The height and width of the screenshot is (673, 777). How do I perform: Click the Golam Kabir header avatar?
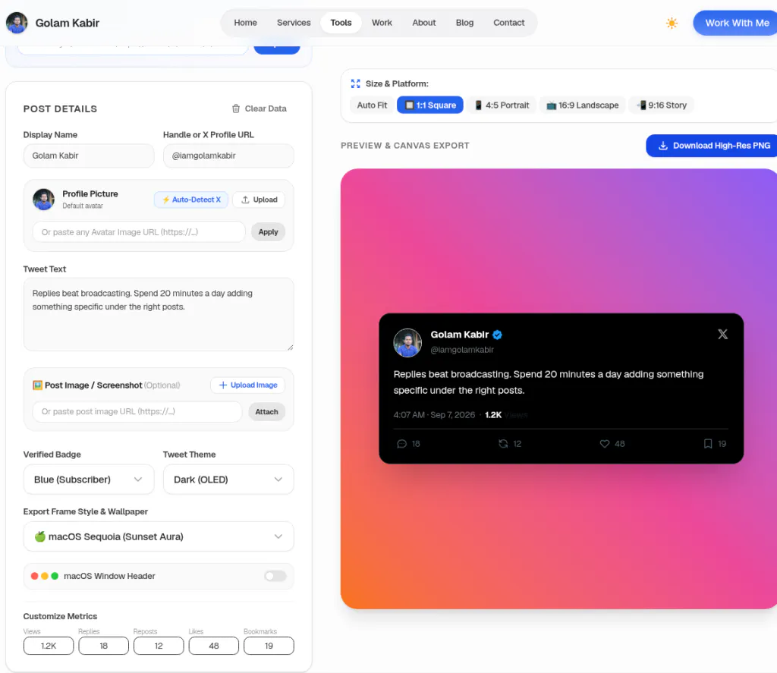(17, 23)
